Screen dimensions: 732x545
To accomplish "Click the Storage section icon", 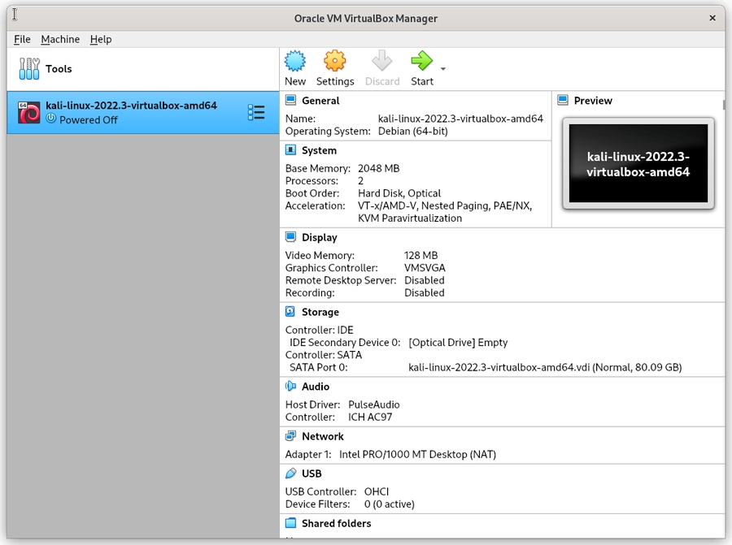I will pyautogui.click(x=290, y=312).
